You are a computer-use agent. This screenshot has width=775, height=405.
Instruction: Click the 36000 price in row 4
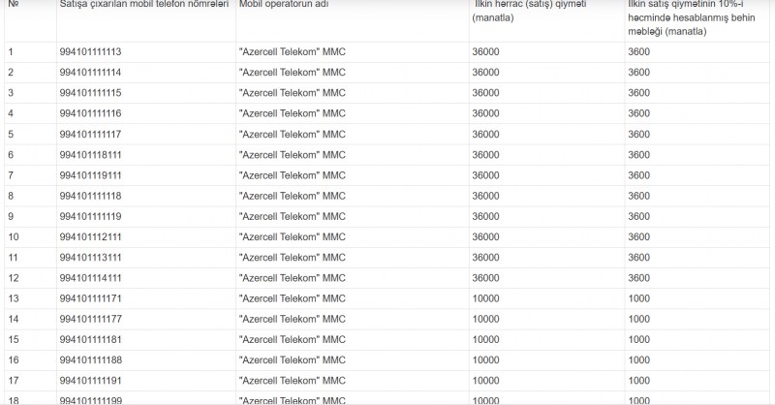click(485, 113)
